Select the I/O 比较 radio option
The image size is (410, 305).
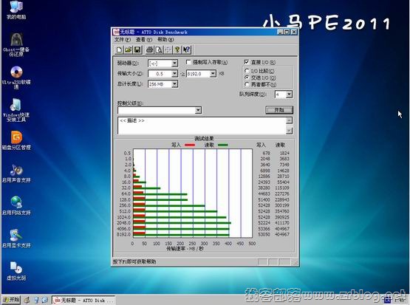246,71
